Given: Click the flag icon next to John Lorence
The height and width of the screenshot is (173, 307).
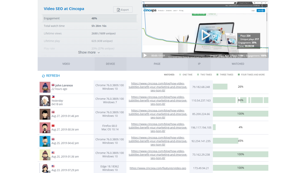Looking at the screenshot, I should [x=53, y=85].
